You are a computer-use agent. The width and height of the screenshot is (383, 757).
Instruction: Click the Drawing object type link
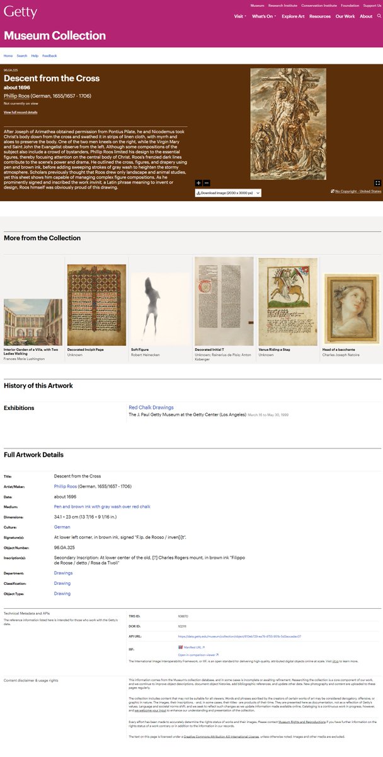62,594
